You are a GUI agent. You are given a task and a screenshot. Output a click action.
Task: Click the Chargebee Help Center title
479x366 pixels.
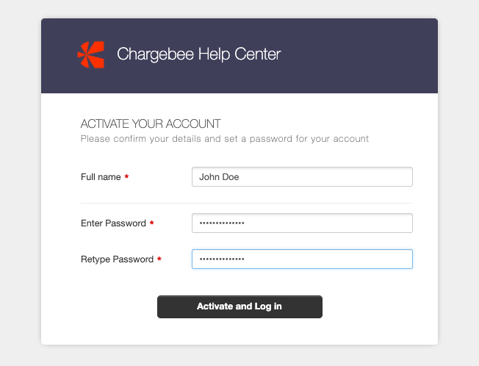click(199, 54)
